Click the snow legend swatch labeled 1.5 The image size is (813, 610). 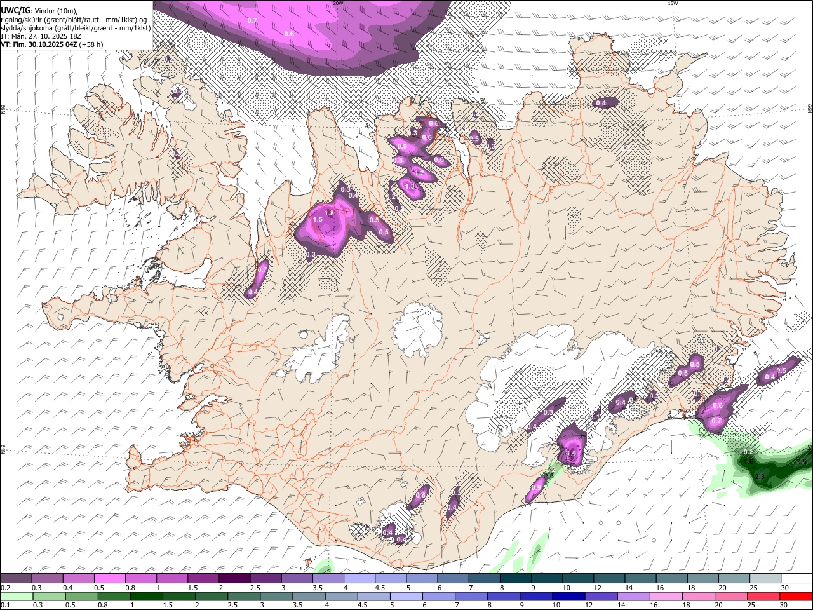coord(203,579)
